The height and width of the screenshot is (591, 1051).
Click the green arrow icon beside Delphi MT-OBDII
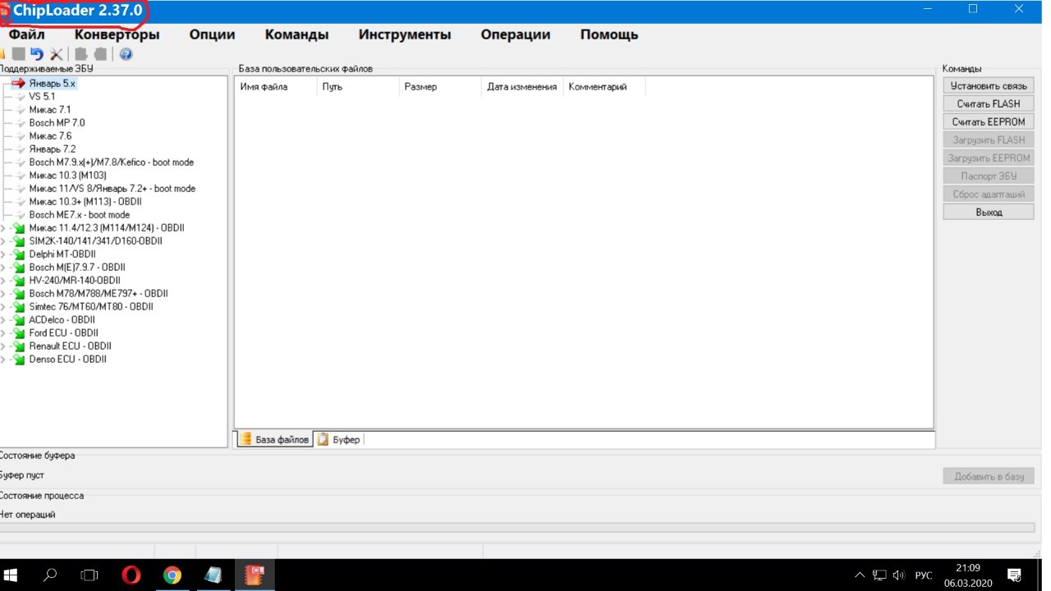coord(19,254)
